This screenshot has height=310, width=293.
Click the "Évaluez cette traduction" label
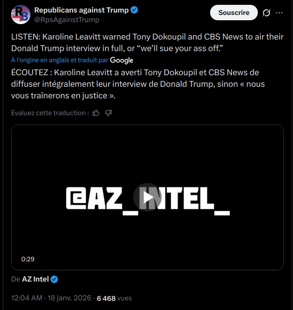click(50, 113)
